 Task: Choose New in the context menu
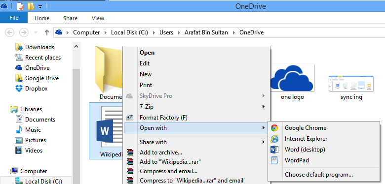coord(196,74)
